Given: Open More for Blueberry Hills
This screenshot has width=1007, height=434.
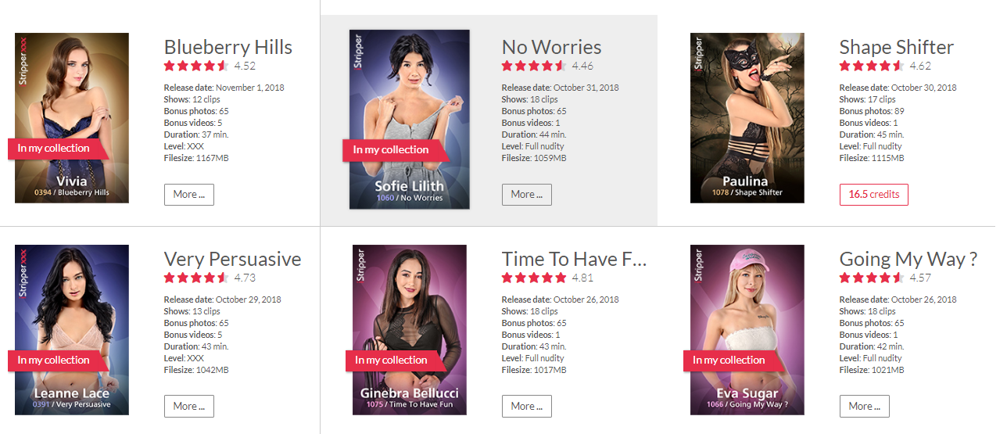Looking at the screenshot, I should click(x=189, y=195).
